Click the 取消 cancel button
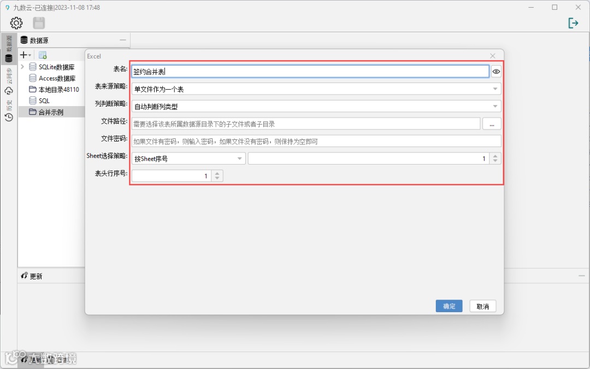 [483, 306]
